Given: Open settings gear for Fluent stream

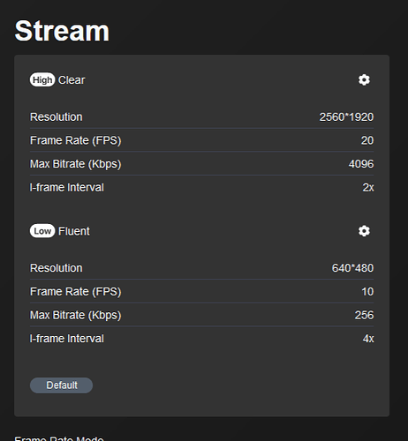Looking at the screenshot, I should (364, 231).
